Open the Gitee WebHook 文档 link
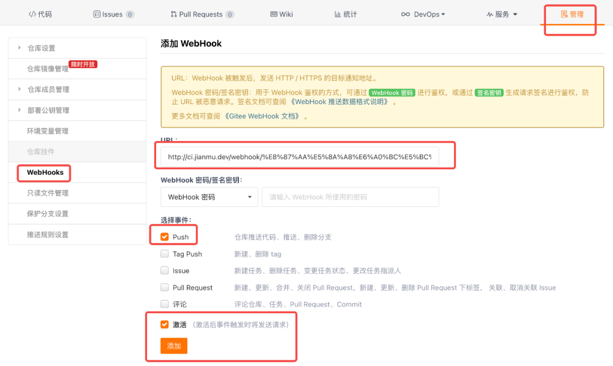 [262, 117]
